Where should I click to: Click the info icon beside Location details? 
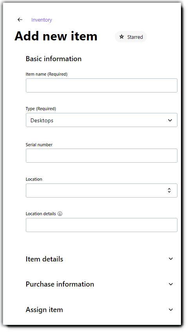pyautogui.click(x=60, y=214)
